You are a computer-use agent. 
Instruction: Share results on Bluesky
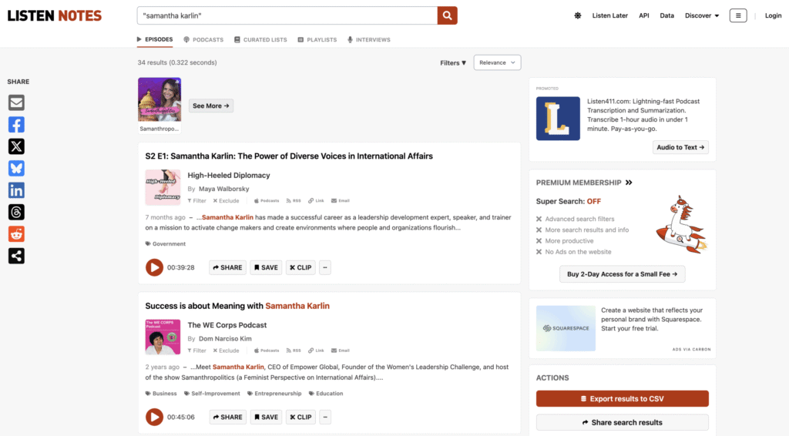(16, 169)
